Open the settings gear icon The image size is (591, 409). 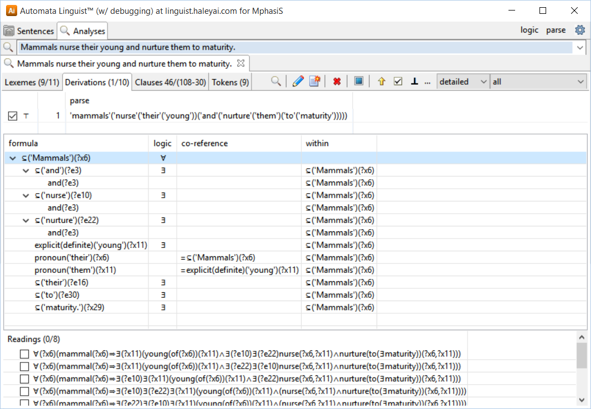pyautogui.click(x=580, y=30)
